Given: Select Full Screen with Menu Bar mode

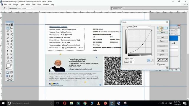Looking at the screenshot, I should point(9,76).
